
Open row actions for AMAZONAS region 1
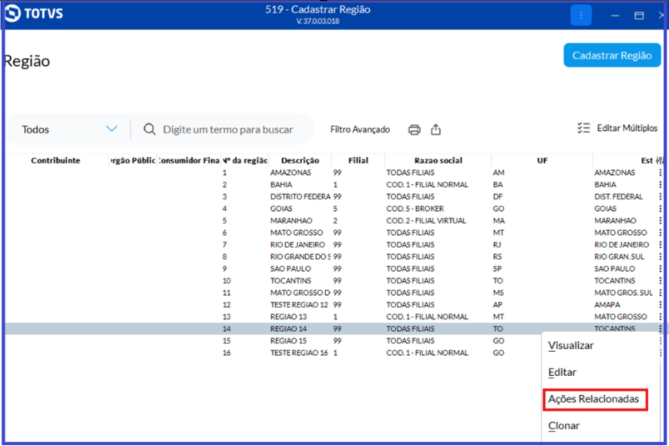(660, 173)
